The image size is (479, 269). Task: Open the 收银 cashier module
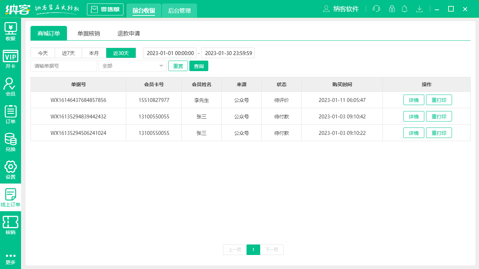(11, 31)
